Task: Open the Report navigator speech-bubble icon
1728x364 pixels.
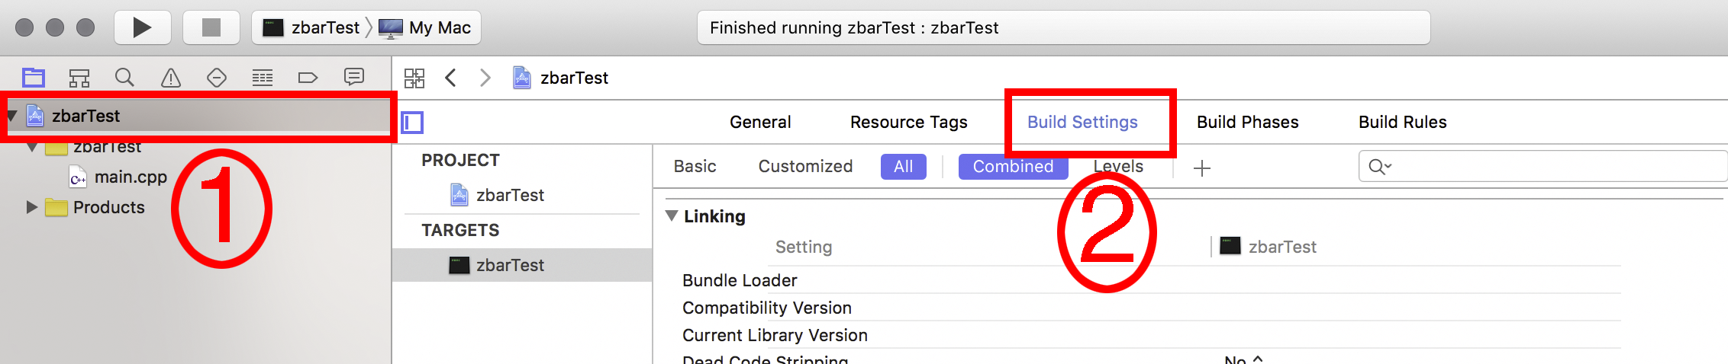Action: (x=354, y=77)
